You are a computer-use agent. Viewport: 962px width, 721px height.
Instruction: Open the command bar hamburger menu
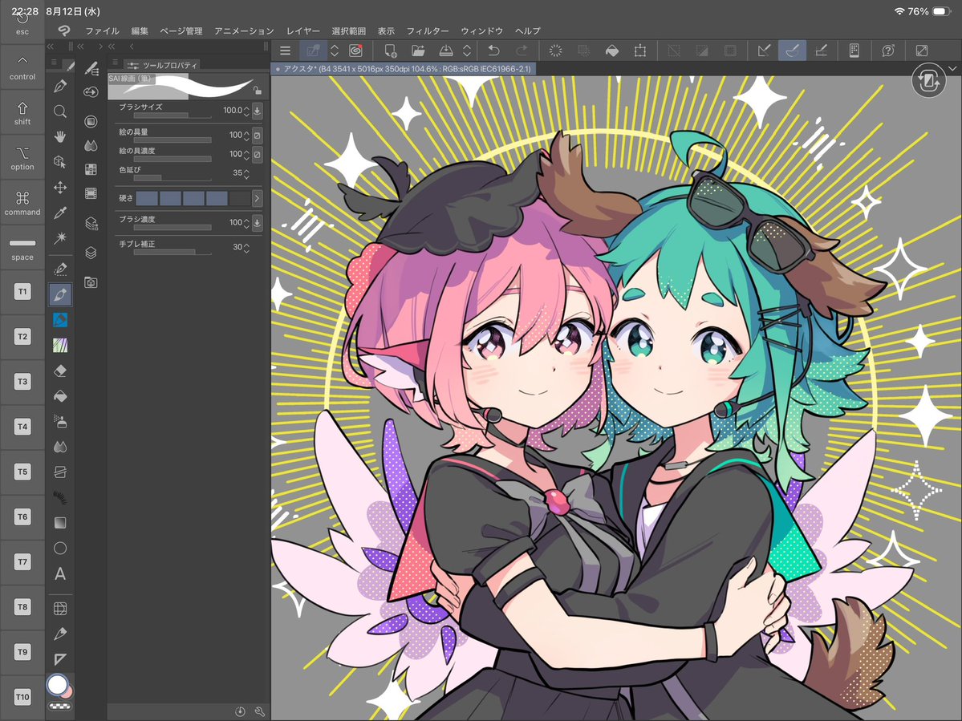(286, 51)
